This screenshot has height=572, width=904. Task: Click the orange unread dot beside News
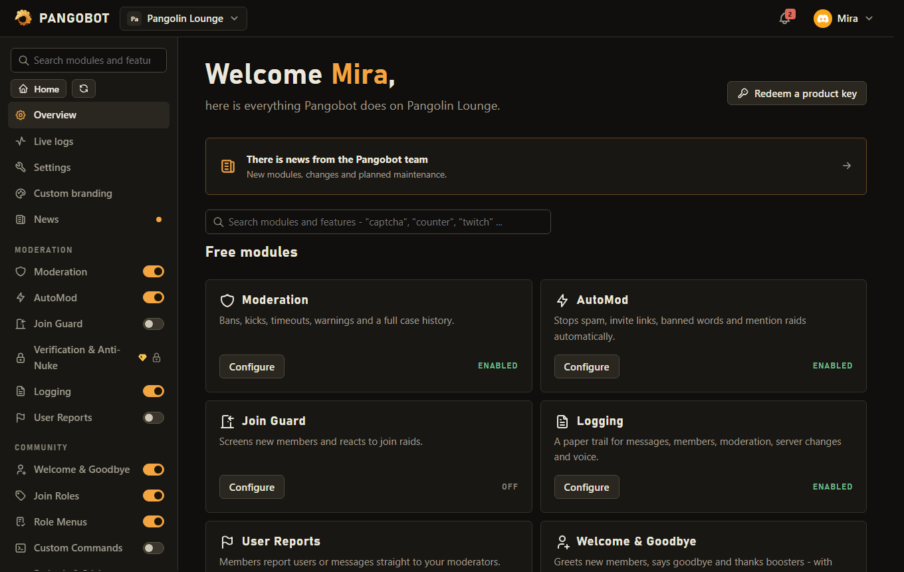(x=159, y=219)
